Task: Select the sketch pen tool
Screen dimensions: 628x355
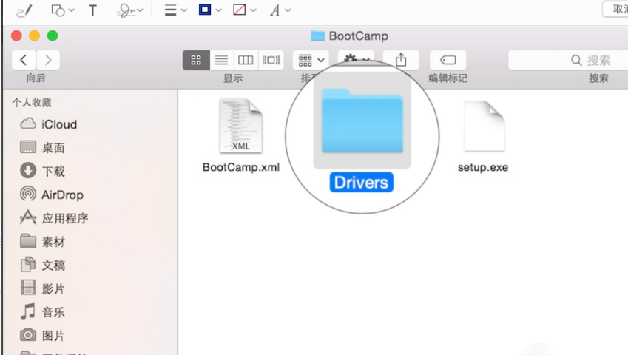Action: point(24,10)
